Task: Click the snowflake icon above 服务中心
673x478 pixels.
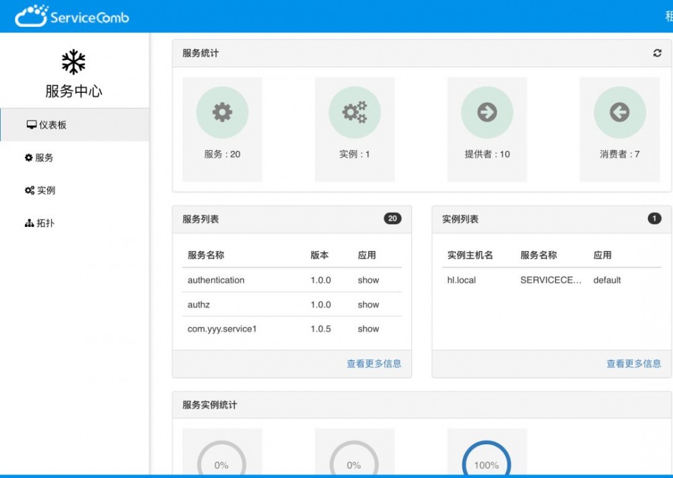Action: point(73,62)
